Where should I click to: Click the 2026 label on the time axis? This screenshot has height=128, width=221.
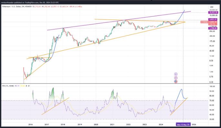(194, 124)
